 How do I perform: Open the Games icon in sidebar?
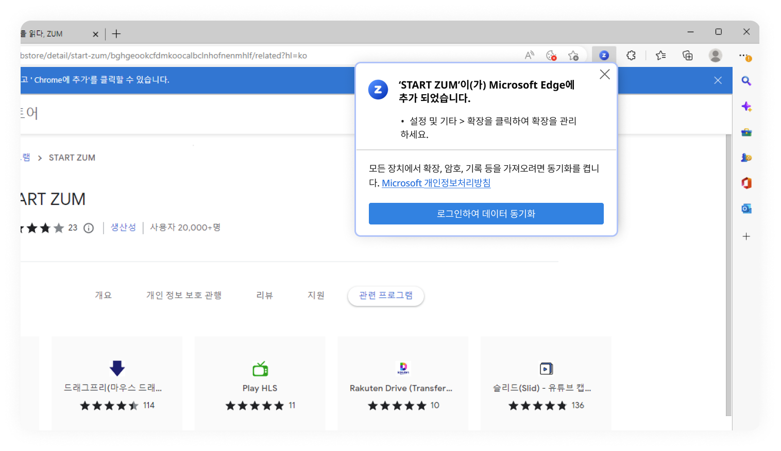746,158
